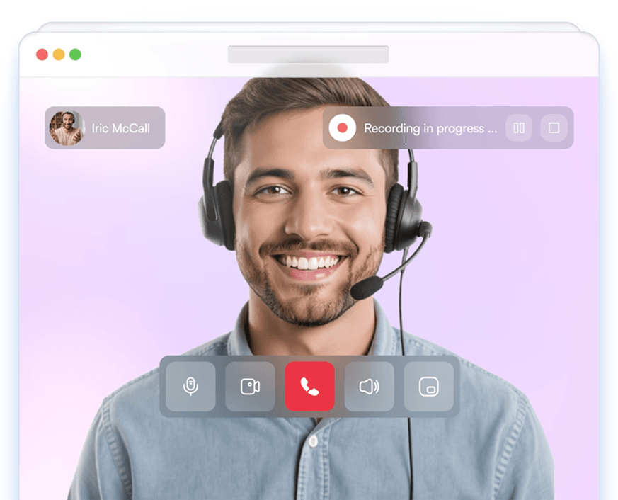Click the Recording in progress label
This screenshot has width=618, height=500.
click(x=428, y=128)
